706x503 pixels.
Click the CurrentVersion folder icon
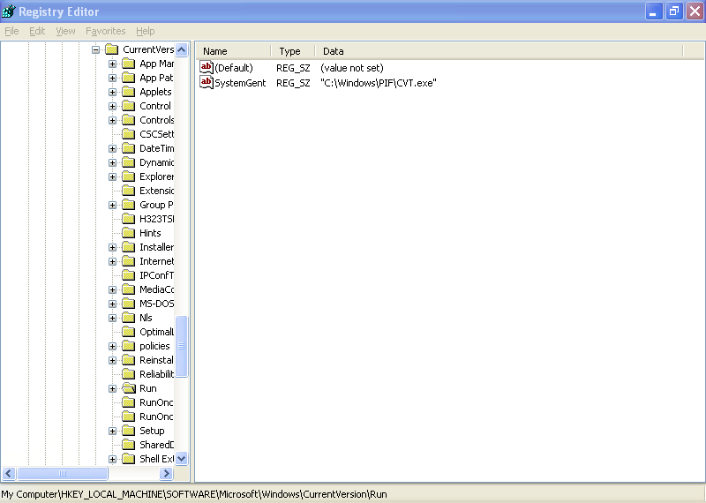[112, 49]
